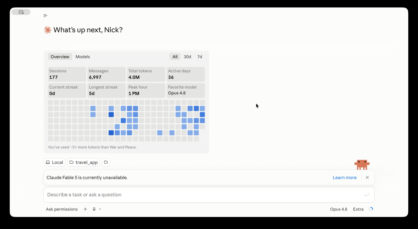
Task: Follow the Learn more link
Action: [x=344, y=178]
